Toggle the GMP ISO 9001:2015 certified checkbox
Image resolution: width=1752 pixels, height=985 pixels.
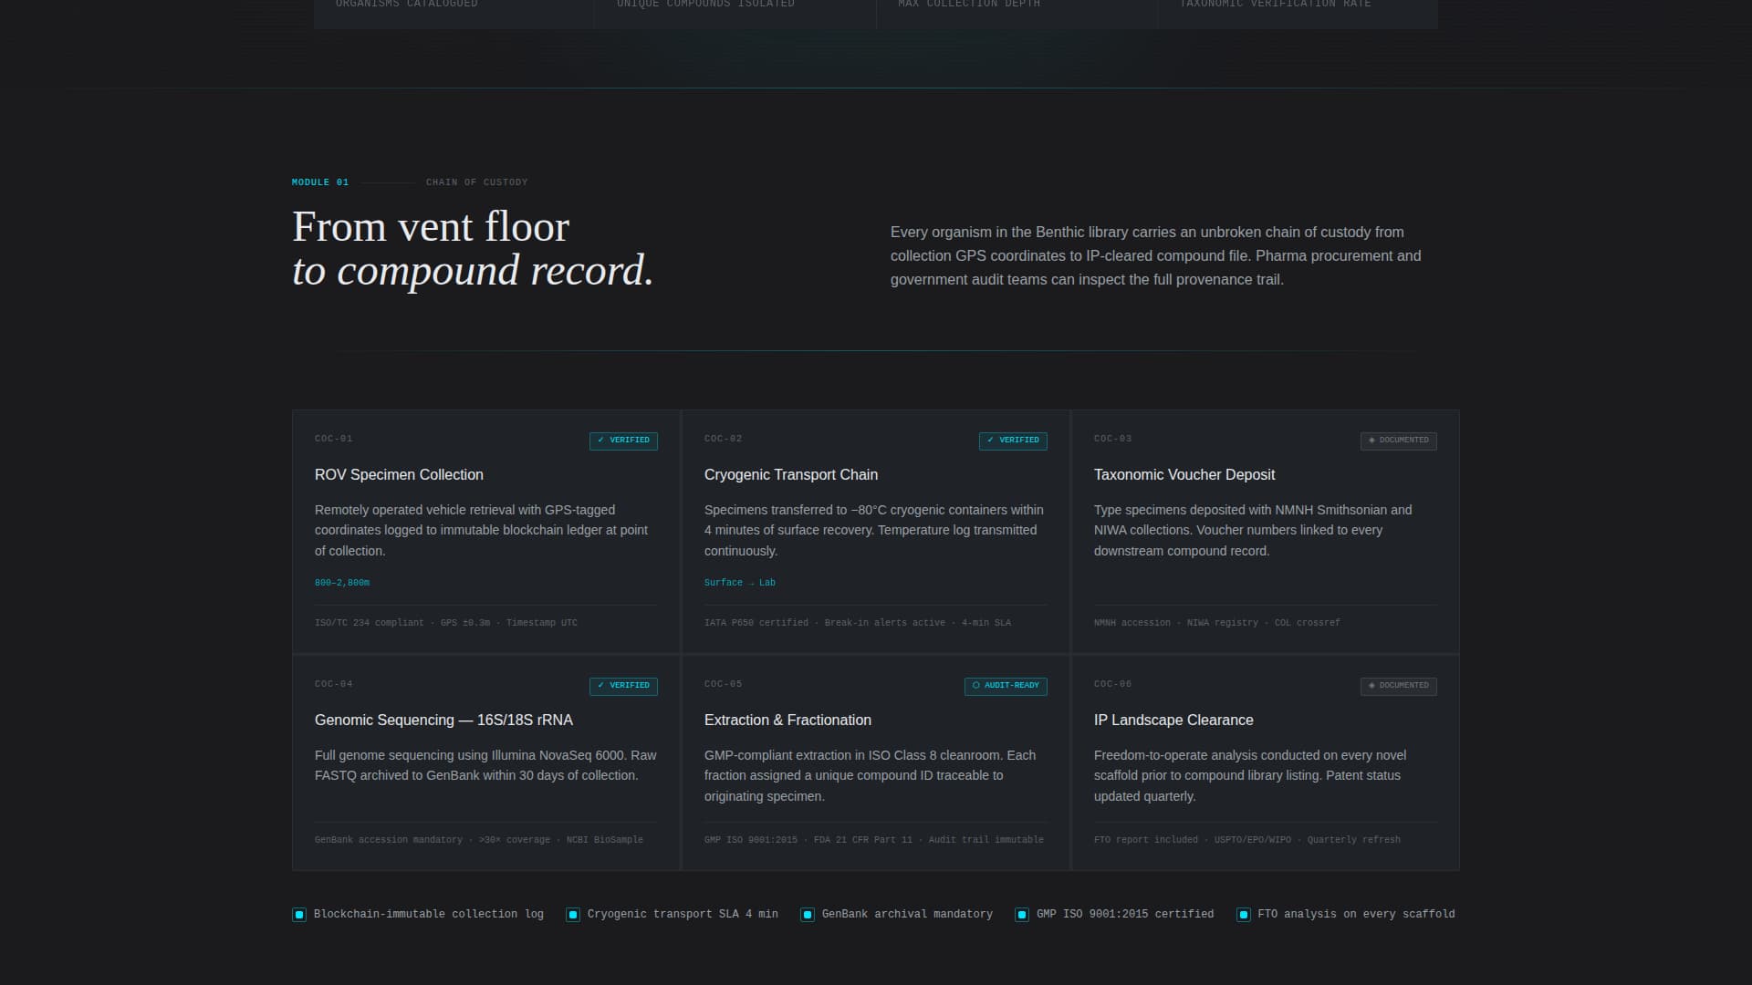pos(1022,914)
